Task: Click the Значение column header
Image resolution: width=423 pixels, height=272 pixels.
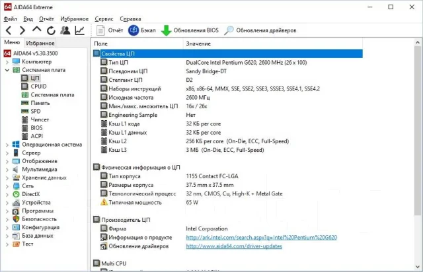Action: [273, 44]
